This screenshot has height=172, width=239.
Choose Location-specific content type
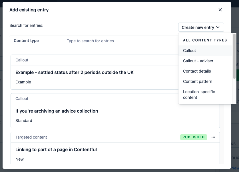coord(199,95)
